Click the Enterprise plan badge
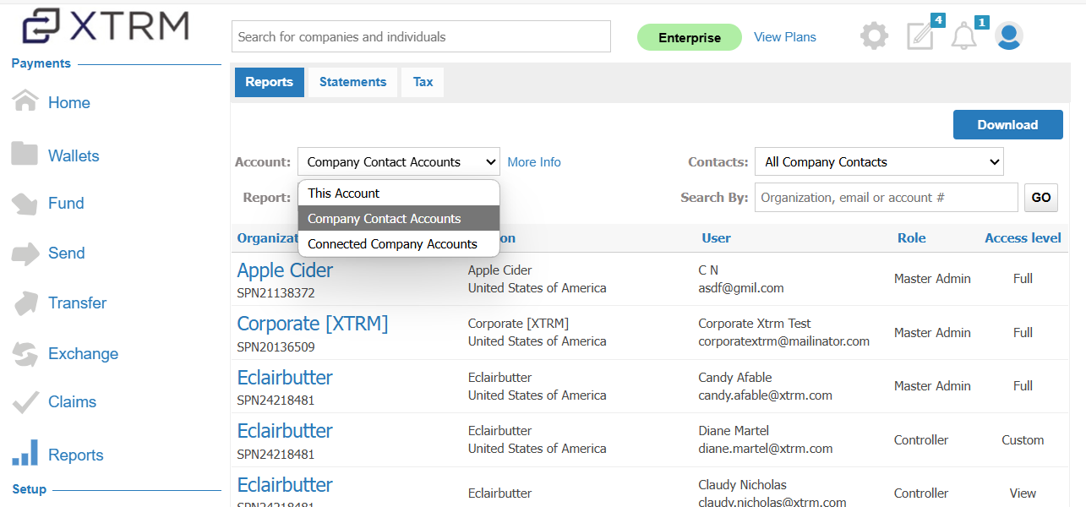The width and height of the screenshot is (1086, 507). [x=690, y=37]
